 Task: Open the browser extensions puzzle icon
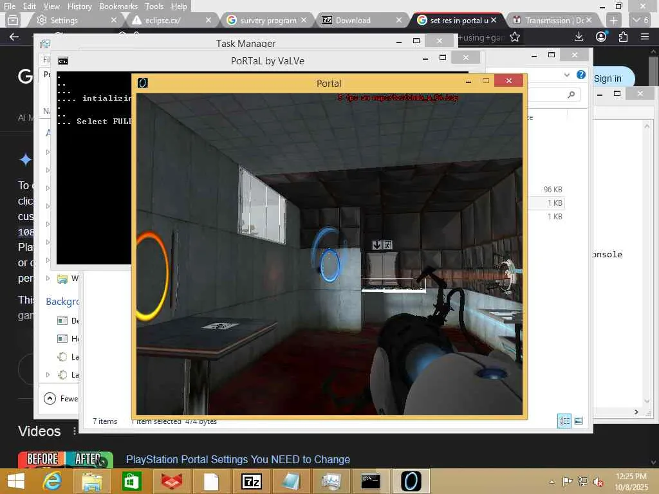(x=623, y=37)
